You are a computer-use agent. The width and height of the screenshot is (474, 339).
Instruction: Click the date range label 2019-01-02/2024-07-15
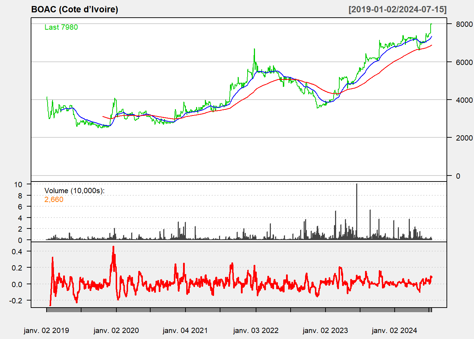(x=397, y=10)
